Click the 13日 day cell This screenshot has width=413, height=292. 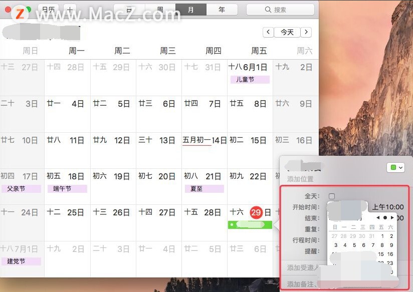pos(159,150)
